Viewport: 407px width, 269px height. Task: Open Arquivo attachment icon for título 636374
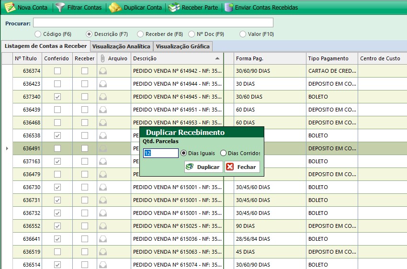click(x=102, y=71)
